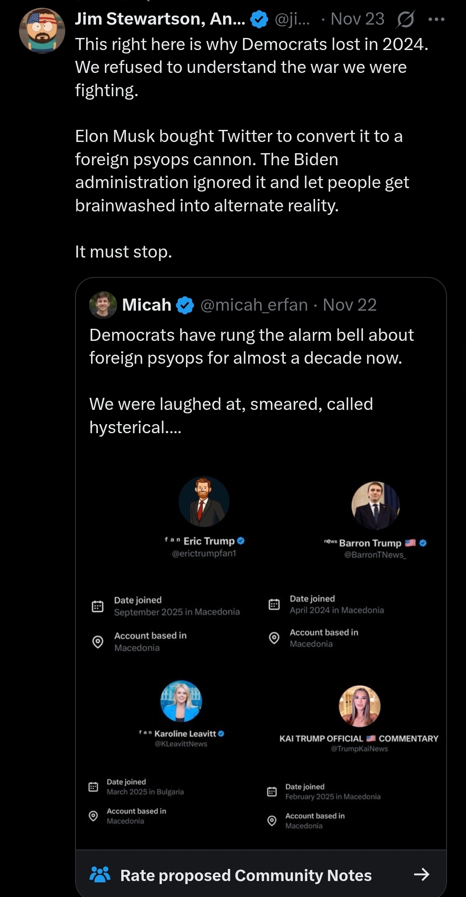Click the Jim Stewartson display name
466x897 pixels.
tap(160, 19)
